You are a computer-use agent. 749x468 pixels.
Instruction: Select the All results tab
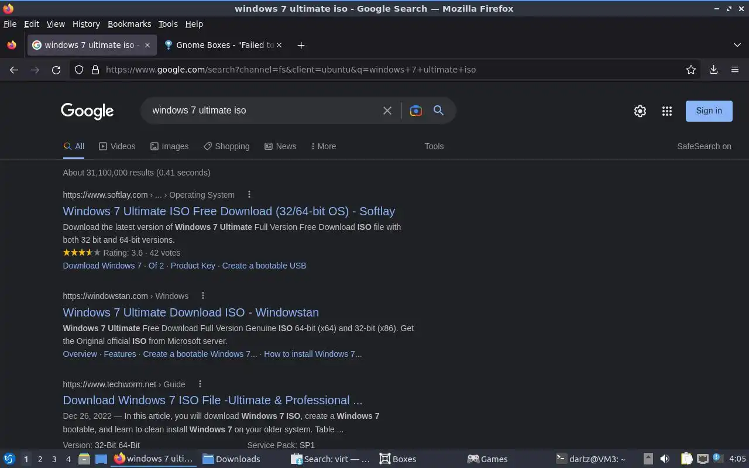74,146
